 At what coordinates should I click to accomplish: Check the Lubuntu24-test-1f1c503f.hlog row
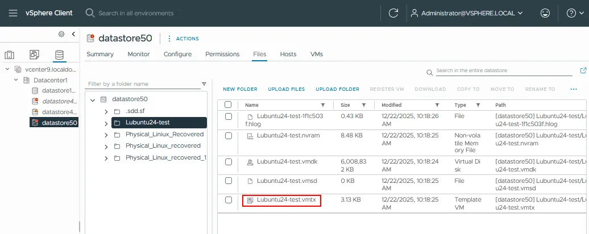(229, 116)
